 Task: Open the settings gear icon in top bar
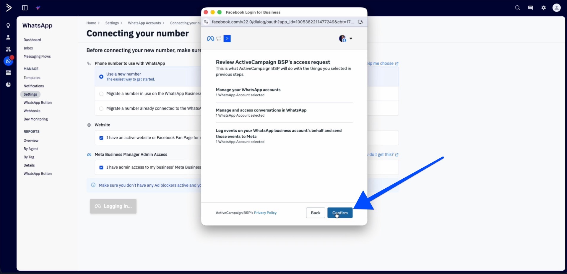544,8
